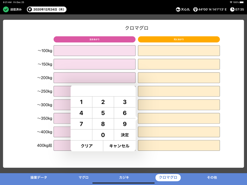Open the date dropdown 2020年12月24日

coord(47,10)
